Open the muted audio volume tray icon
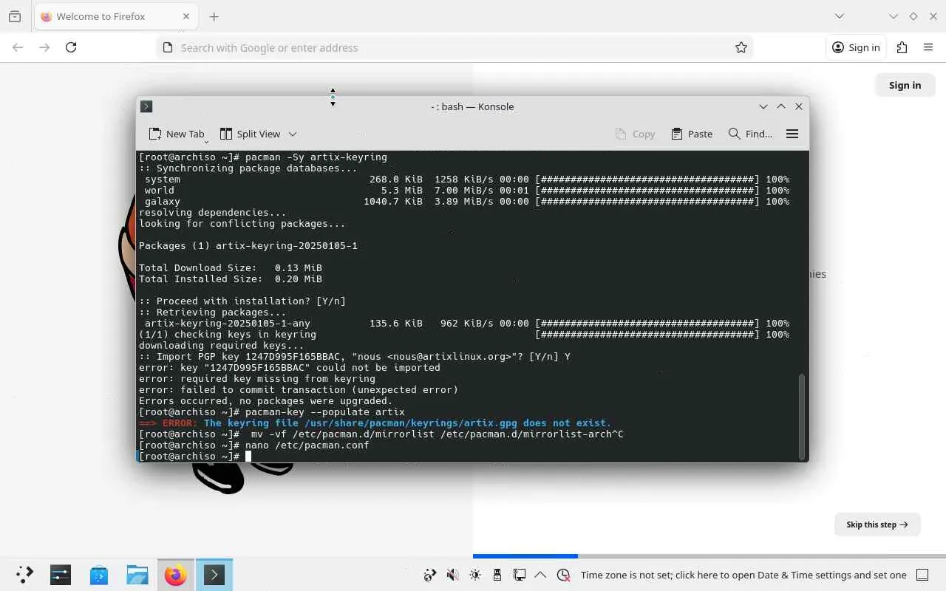The height and width of the screenshot is (591, 946). pyautogui.click(x=452, y=575)
